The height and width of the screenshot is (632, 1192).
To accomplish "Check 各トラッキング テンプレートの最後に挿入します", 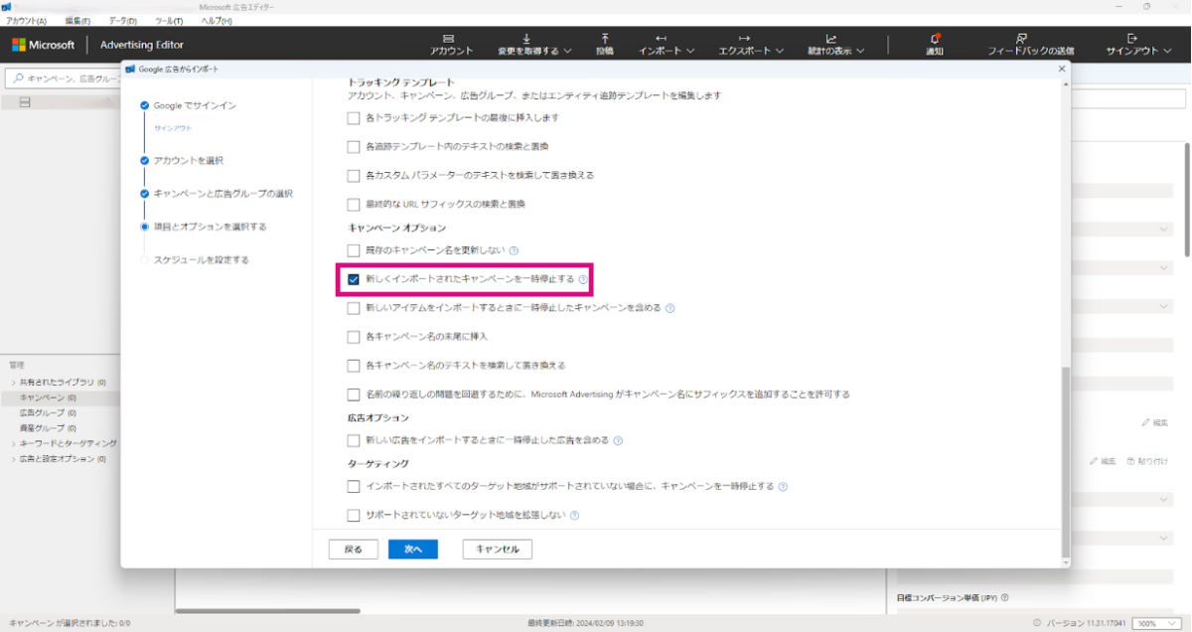I will 354,117.
